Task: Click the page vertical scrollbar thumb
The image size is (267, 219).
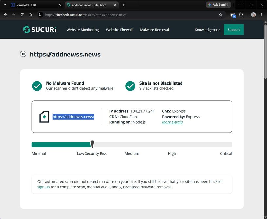Action: pyautogui.click(x=265, y=51)
